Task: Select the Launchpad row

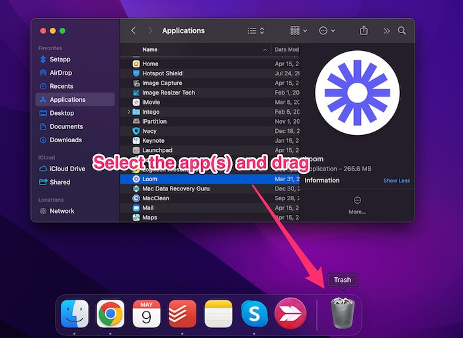Action: click(210, 150)
